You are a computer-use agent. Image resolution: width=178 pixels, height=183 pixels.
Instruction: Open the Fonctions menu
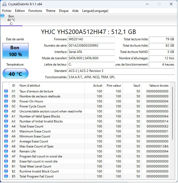pyautogui.click(x=35, y=11)
